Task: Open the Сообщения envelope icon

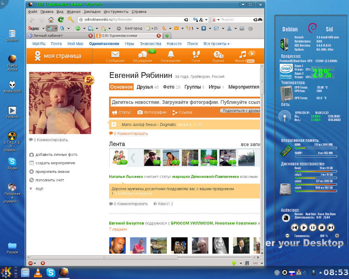Action: click(x=115, y=56)
